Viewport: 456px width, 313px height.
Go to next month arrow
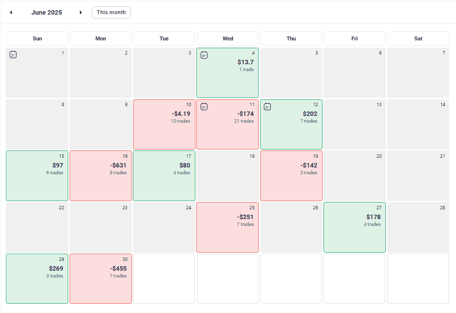[81, 13]
